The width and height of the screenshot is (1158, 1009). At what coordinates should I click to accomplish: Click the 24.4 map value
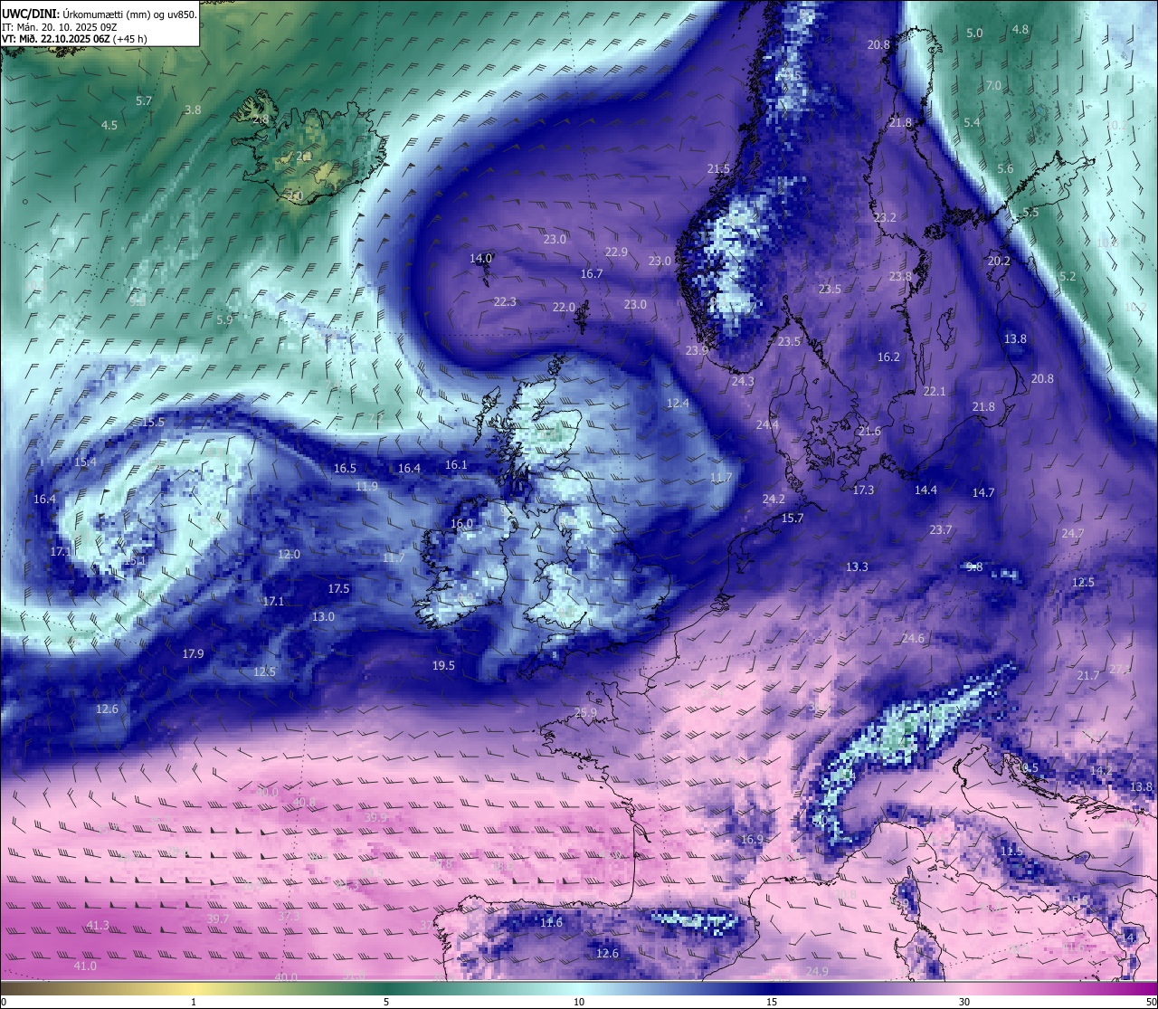coord(767,424)
